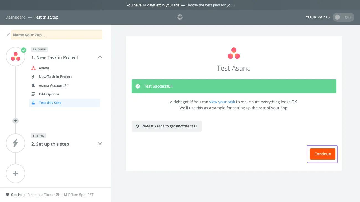Click the large plus to add step
Viewport: 360px width, 202px height.
tap(16, 173)
